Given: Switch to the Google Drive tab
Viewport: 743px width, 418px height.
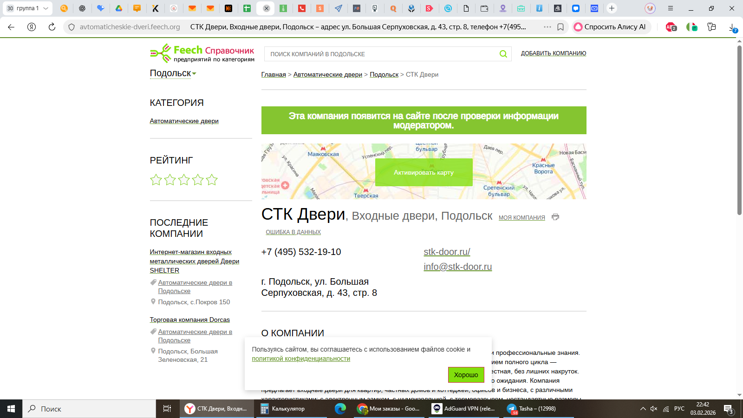Looking at the screenshot, I should [x=119, y=8].
